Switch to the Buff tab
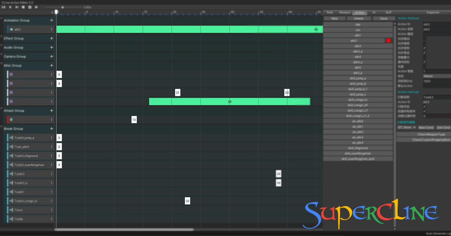451x236 pixels. point(388,12)
